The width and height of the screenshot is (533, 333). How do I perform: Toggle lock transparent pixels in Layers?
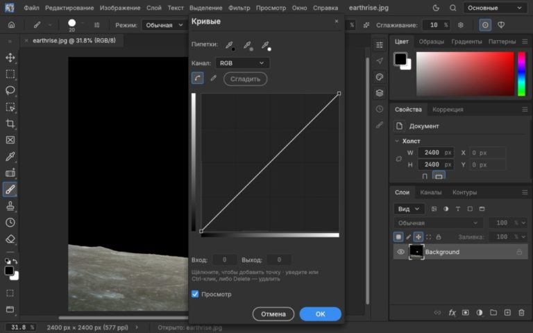tap(398, 237)
